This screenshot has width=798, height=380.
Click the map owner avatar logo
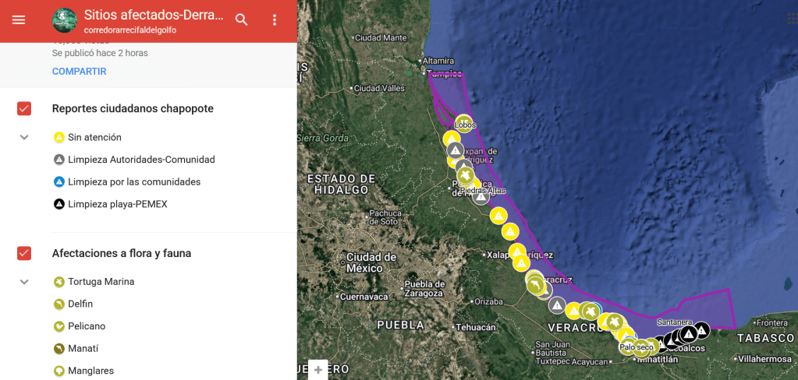(64, 21)
